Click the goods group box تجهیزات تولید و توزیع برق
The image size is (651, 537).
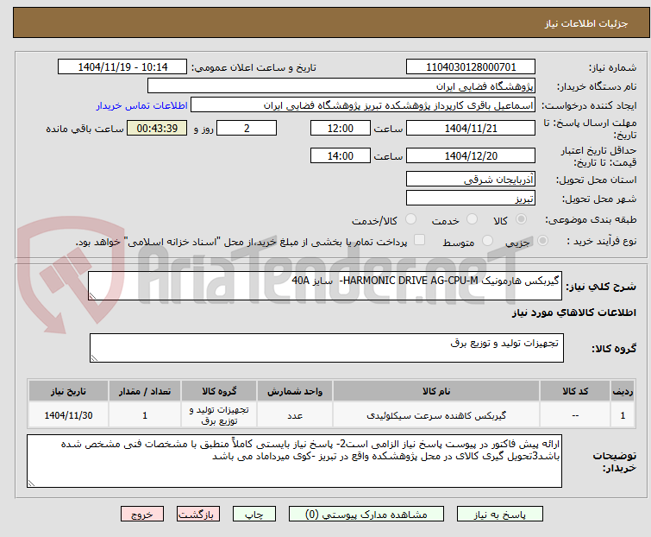(326, 348)
